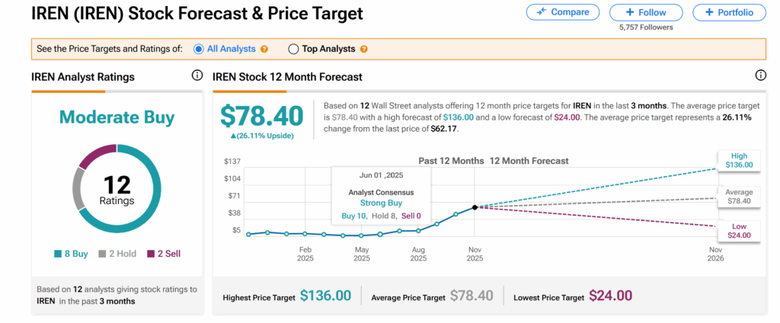Click the black Nov 2025 chart data point
This screenshot has height=323, width=780.
coord(475,207)
